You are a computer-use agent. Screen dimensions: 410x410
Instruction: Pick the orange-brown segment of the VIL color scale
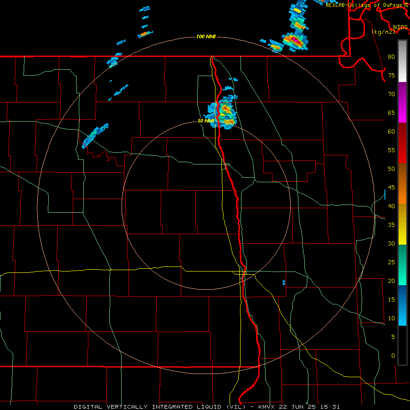click(x=402, y=184)
